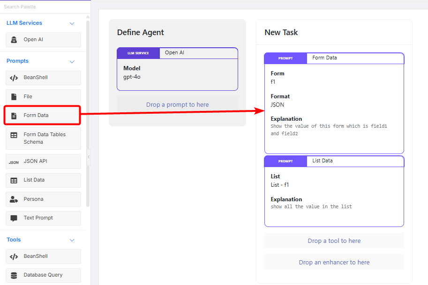Click the Form Data Tables Schema icon
The width and height of the screenshot is (428, 285).
14,135
